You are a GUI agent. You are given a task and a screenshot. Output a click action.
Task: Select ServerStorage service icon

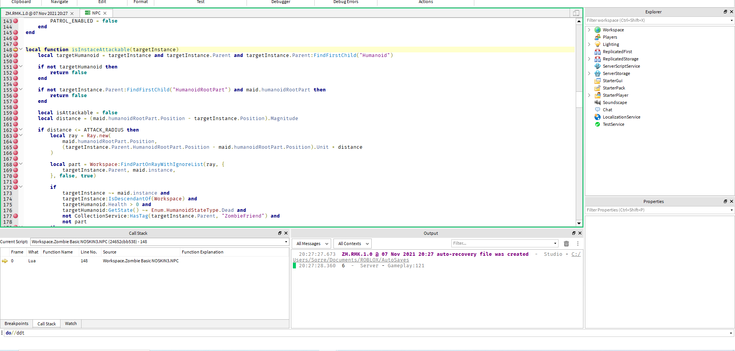[597, 73]
